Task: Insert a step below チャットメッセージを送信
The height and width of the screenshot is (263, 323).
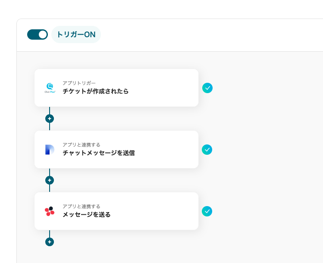Action: click(50, 180)
